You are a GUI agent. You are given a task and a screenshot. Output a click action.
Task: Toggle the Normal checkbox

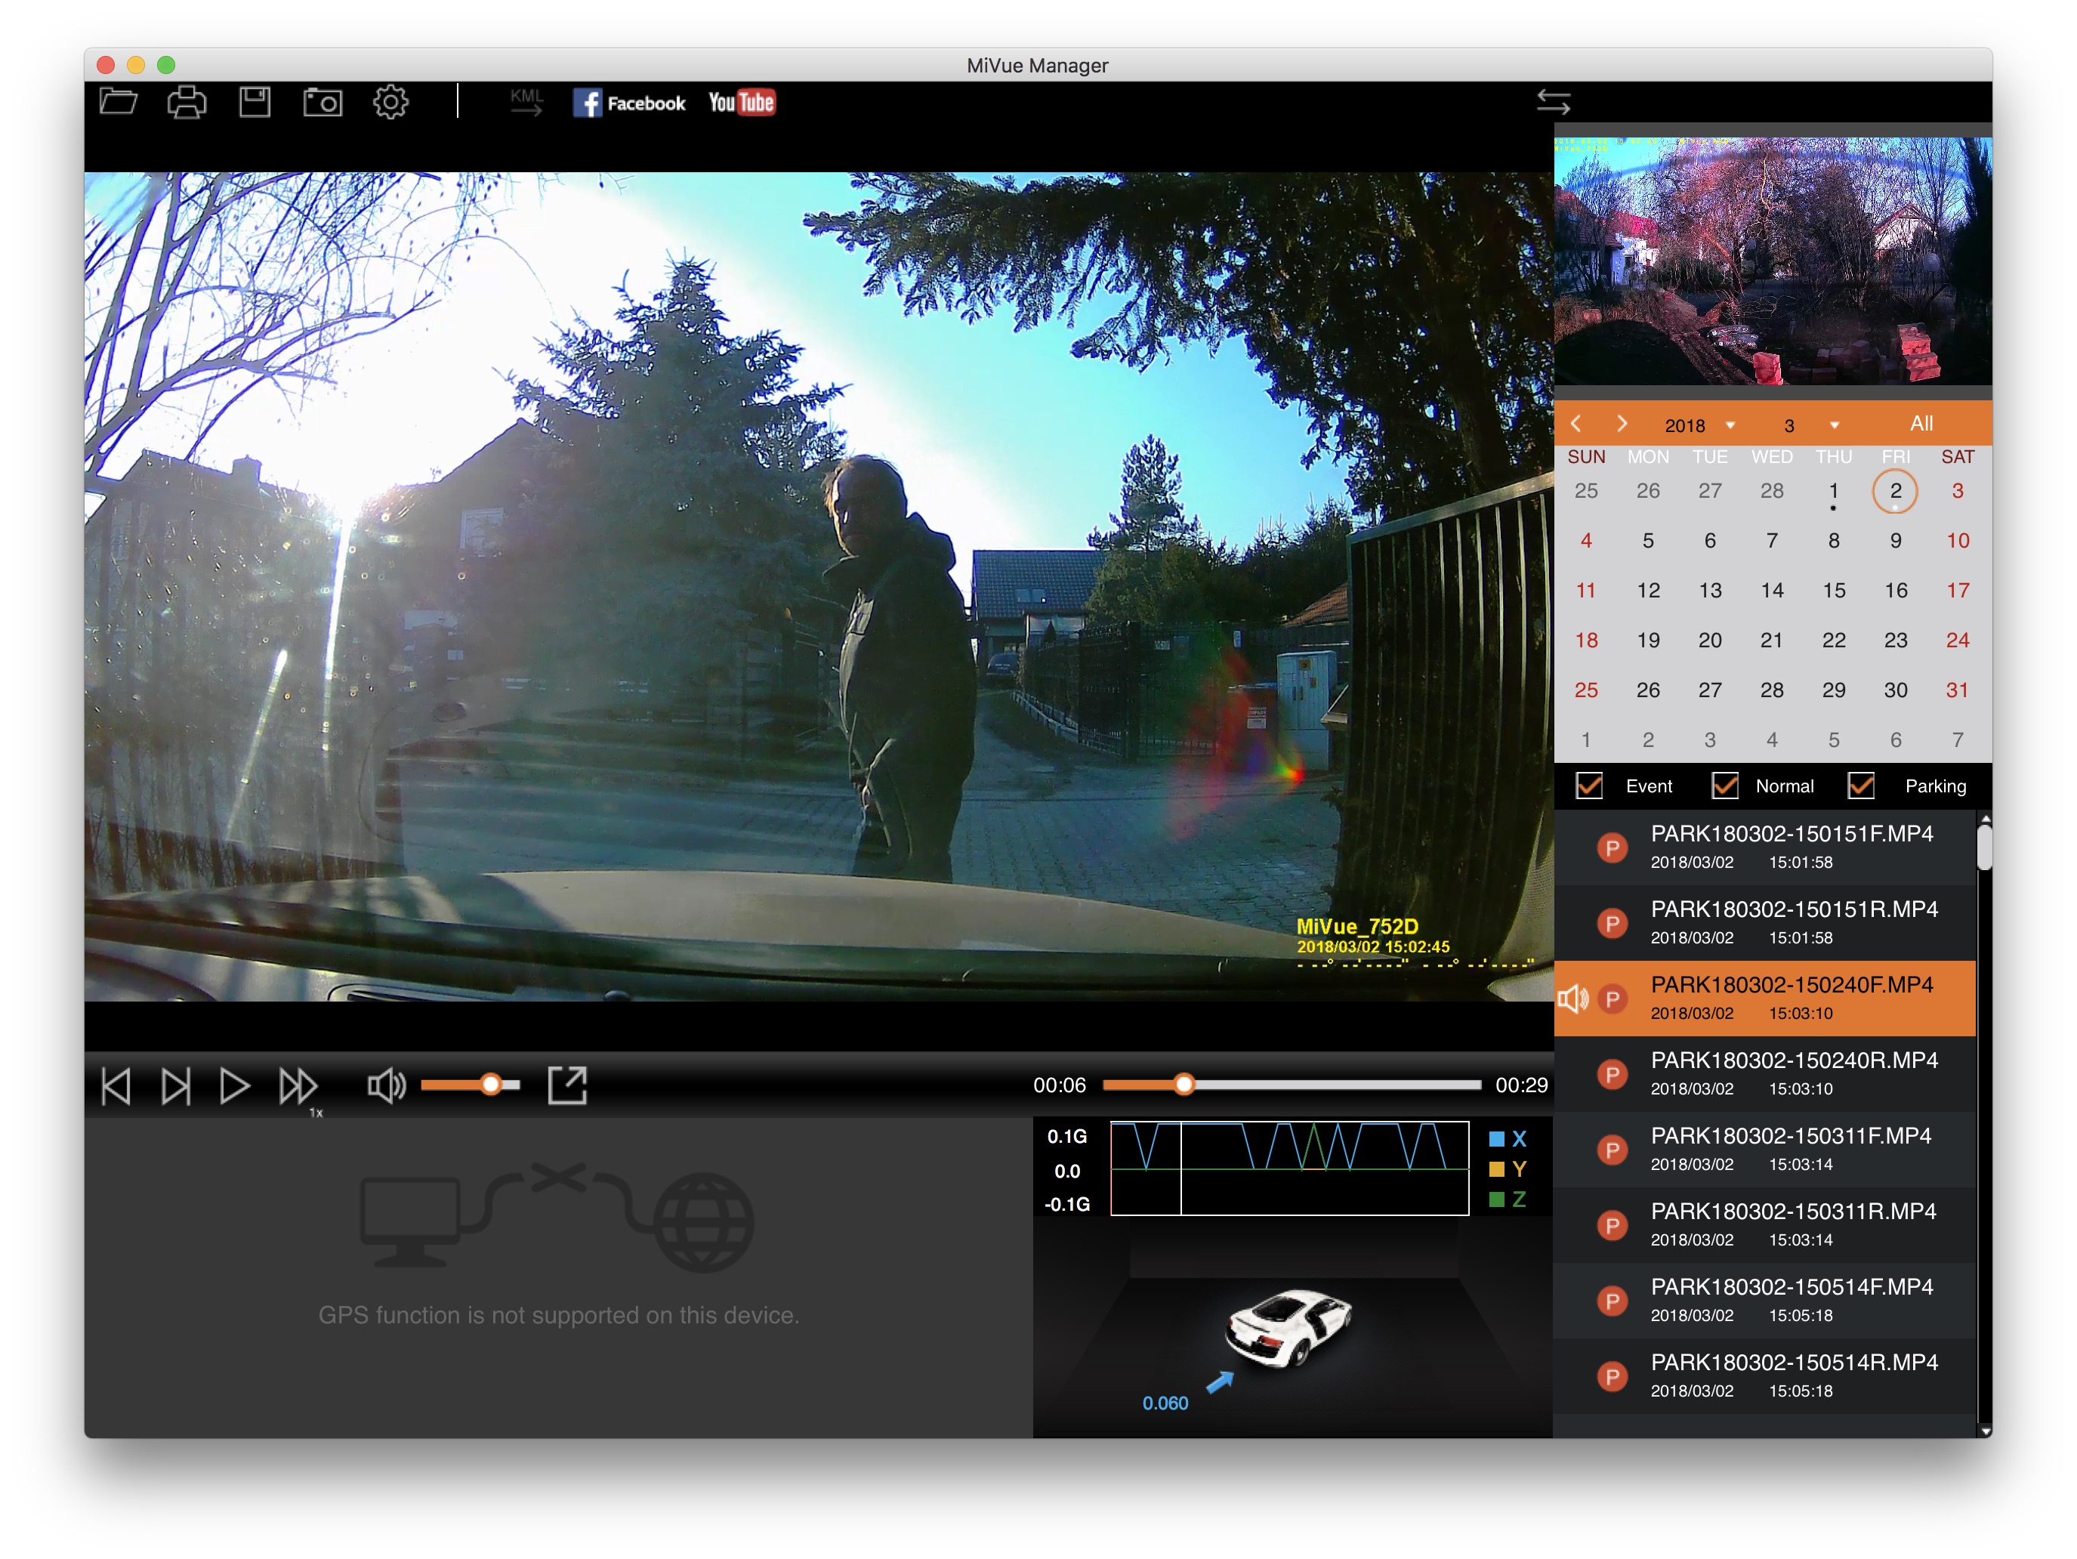click(x=1725, y=785)
